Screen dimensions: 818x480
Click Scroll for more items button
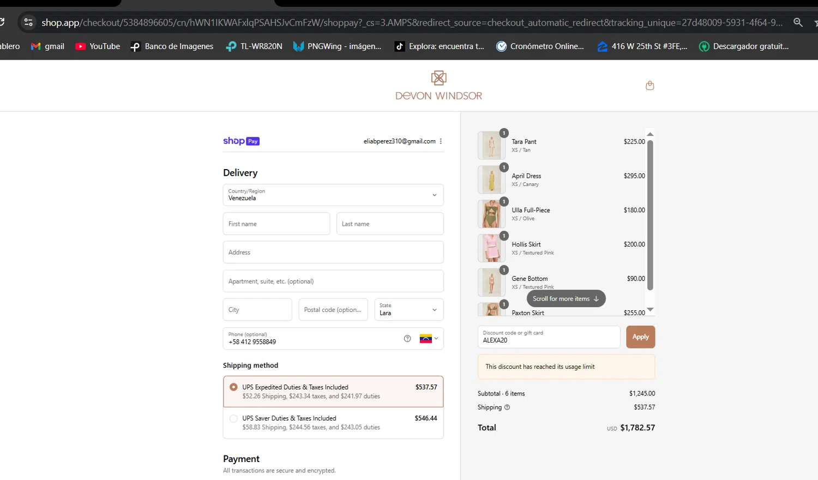point(566,299)
